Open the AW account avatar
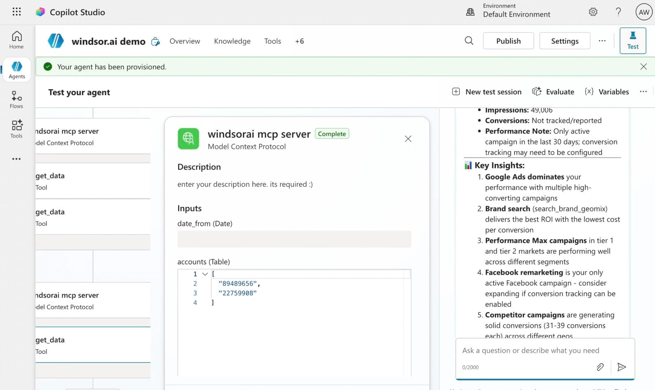Screen dimensions: 655x390 pos(644,12)
